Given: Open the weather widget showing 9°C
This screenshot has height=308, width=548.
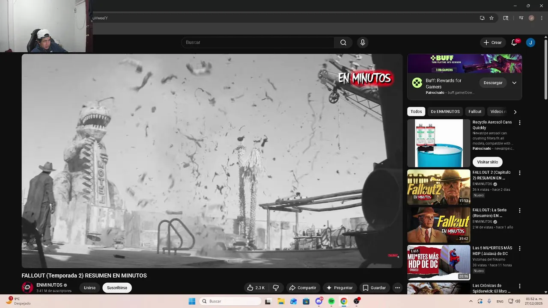Looking at the screenshot, I should coord(19,301).
